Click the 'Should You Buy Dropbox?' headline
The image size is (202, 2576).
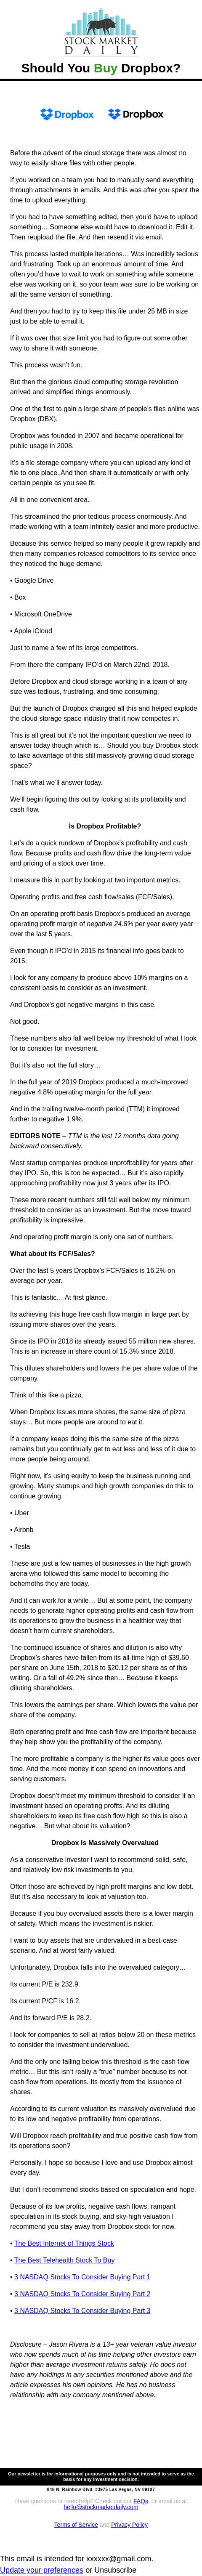[x=101, y=69]
